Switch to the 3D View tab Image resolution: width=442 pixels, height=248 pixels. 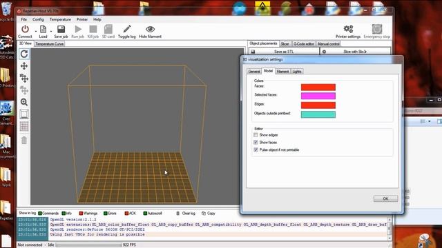tap(25, 43)
